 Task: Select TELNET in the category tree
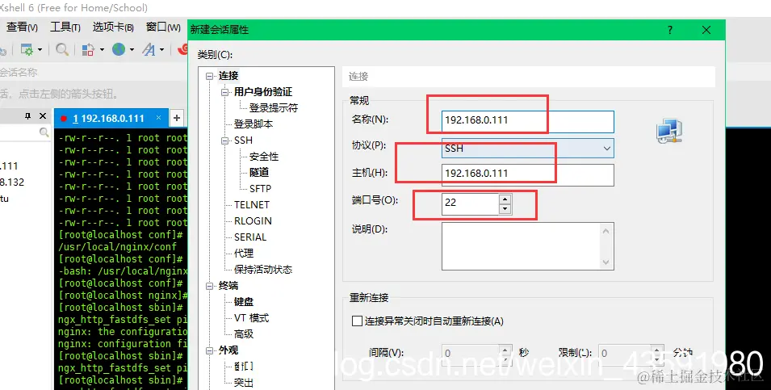252,204
